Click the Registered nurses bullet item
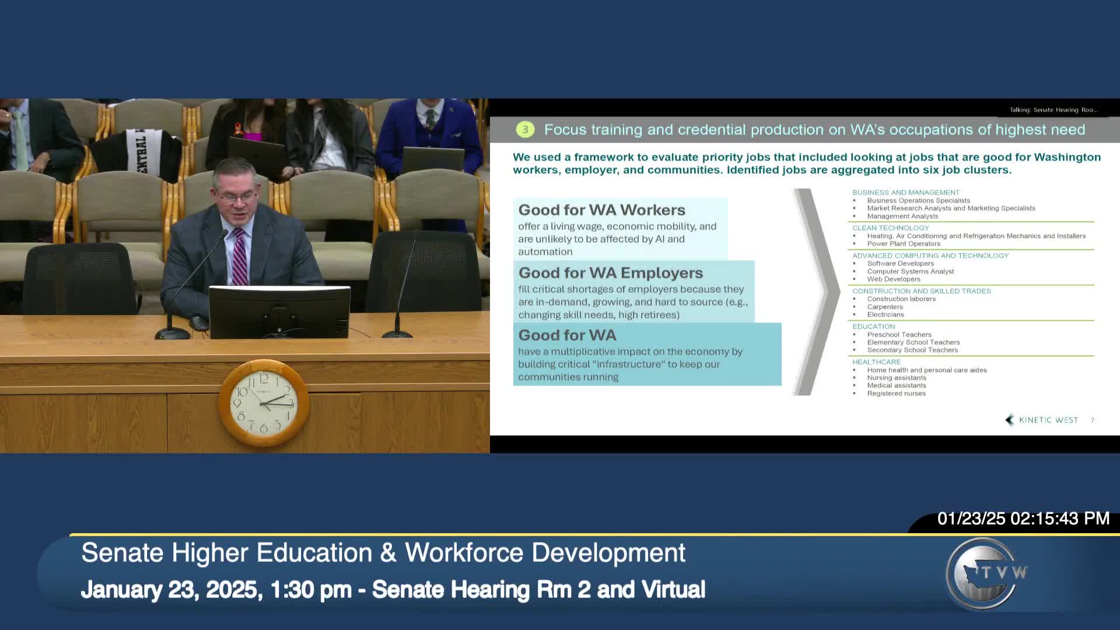 point(896,394)
